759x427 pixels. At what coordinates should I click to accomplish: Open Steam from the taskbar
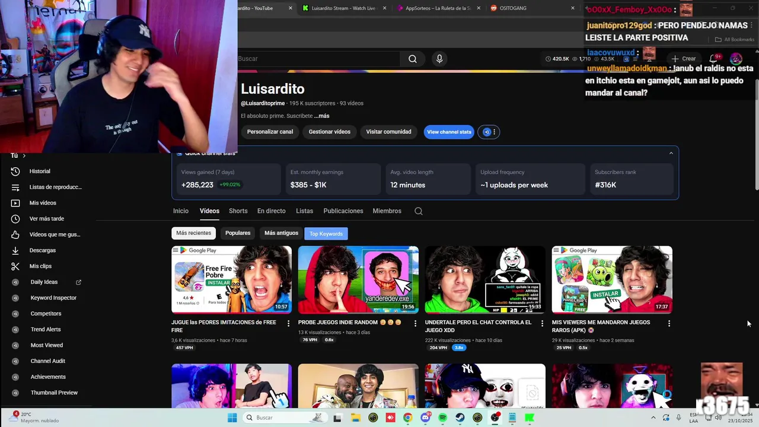click(x=460, y=418)
